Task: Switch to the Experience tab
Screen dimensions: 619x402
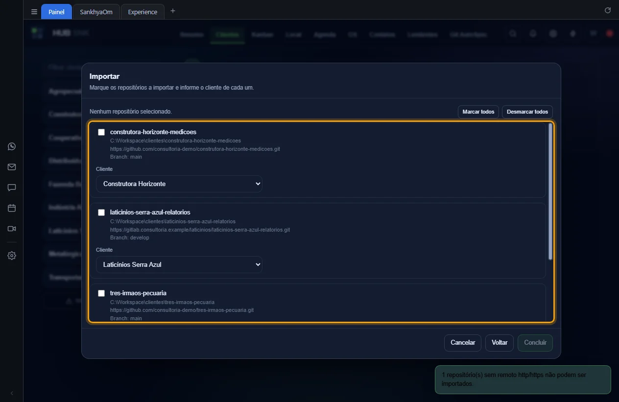Action: [x=143, y=12]
